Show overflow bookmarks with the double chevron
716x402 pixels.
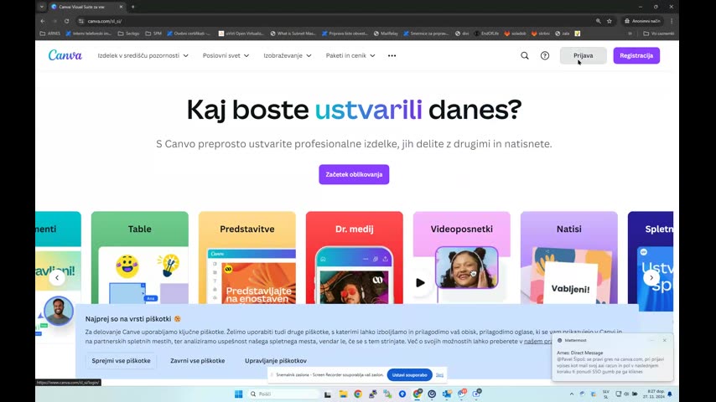[x=630, y=33]
